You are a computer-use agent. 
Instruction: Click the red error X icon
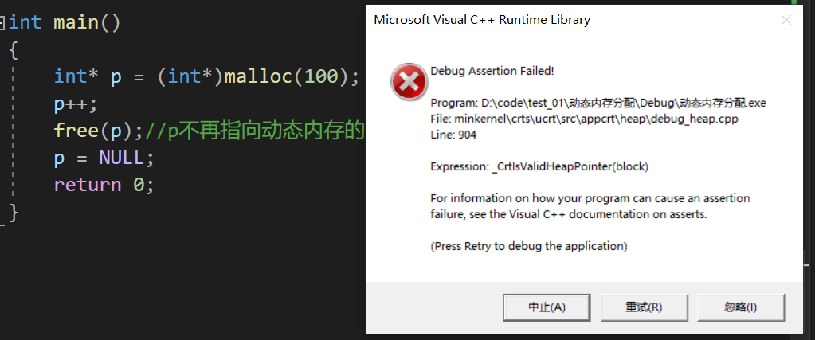click(x=408, y=84)
